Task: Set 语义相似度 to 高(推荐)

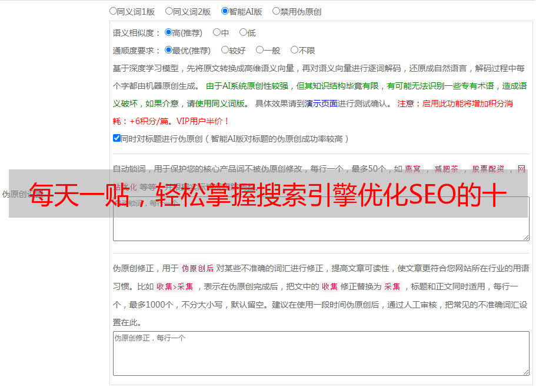Action: [x=168, y=32]
